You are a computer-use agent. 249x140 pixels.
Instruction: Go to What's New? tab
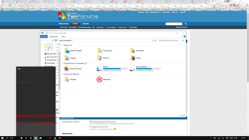(63, 24)
